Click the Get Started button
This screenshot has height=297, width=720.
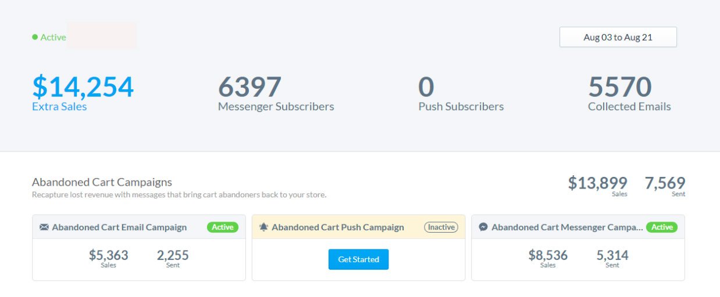point(358,259)
